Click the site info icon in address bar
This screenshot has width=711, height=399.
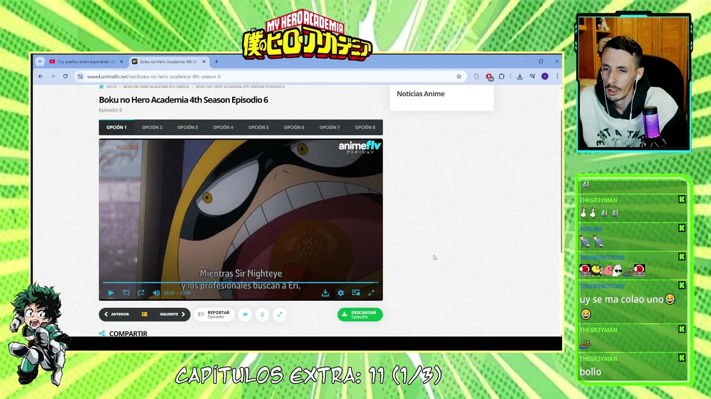81,76
